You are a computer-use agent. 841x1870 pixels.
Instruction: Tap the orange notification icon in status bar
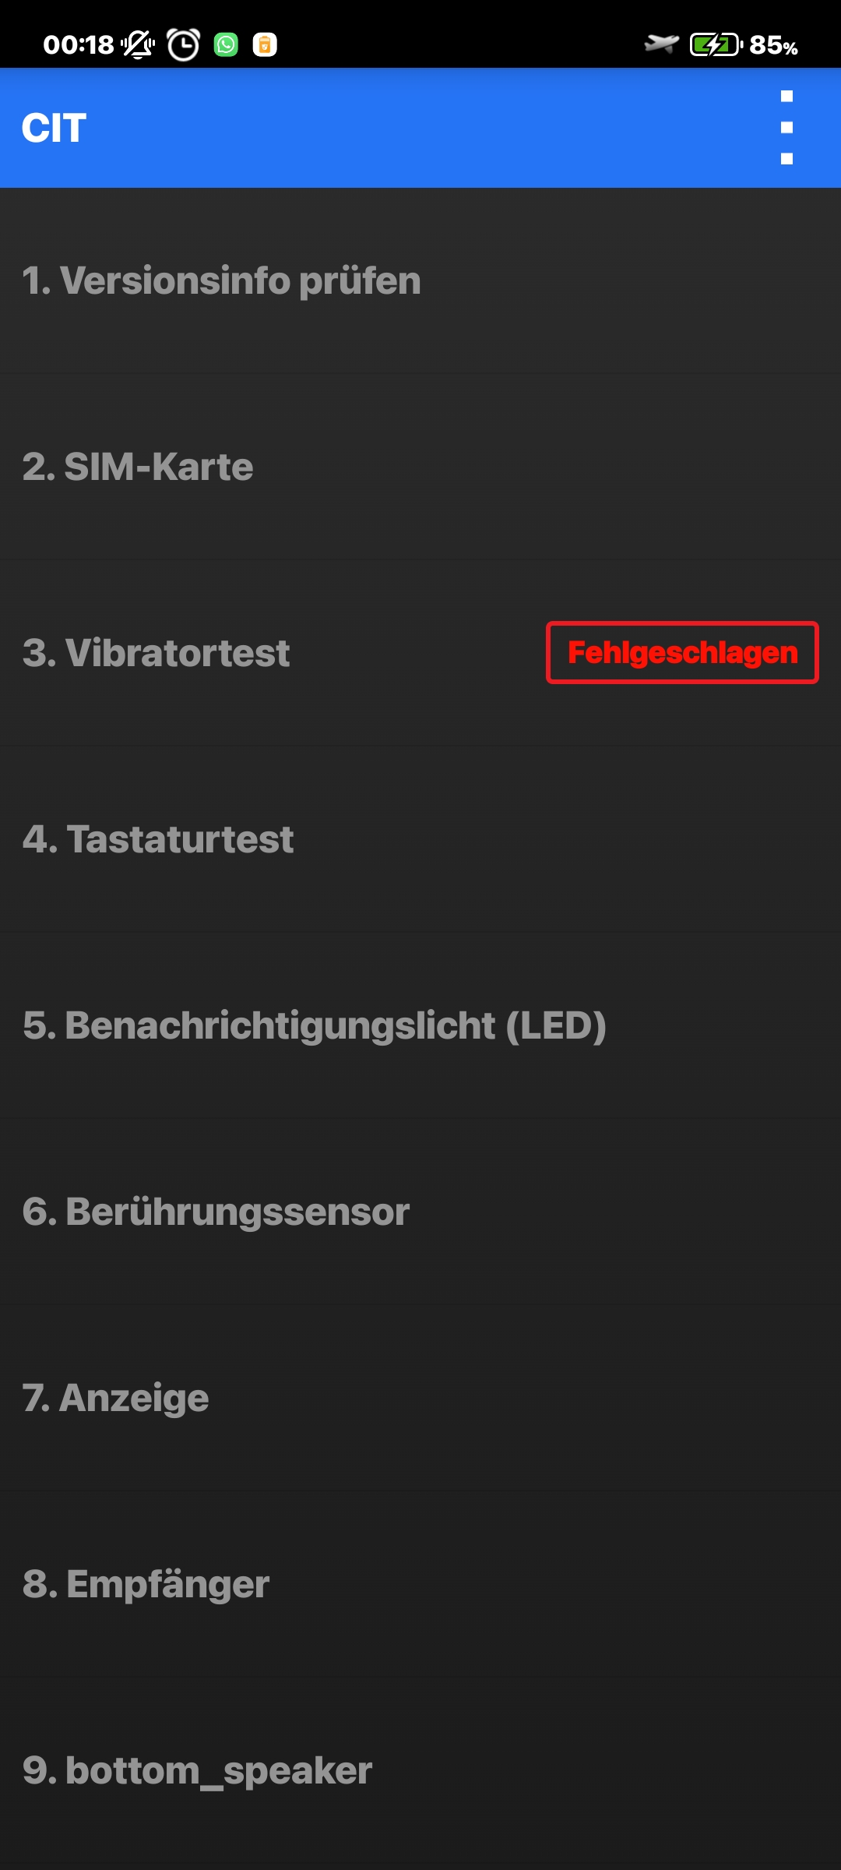265,44
